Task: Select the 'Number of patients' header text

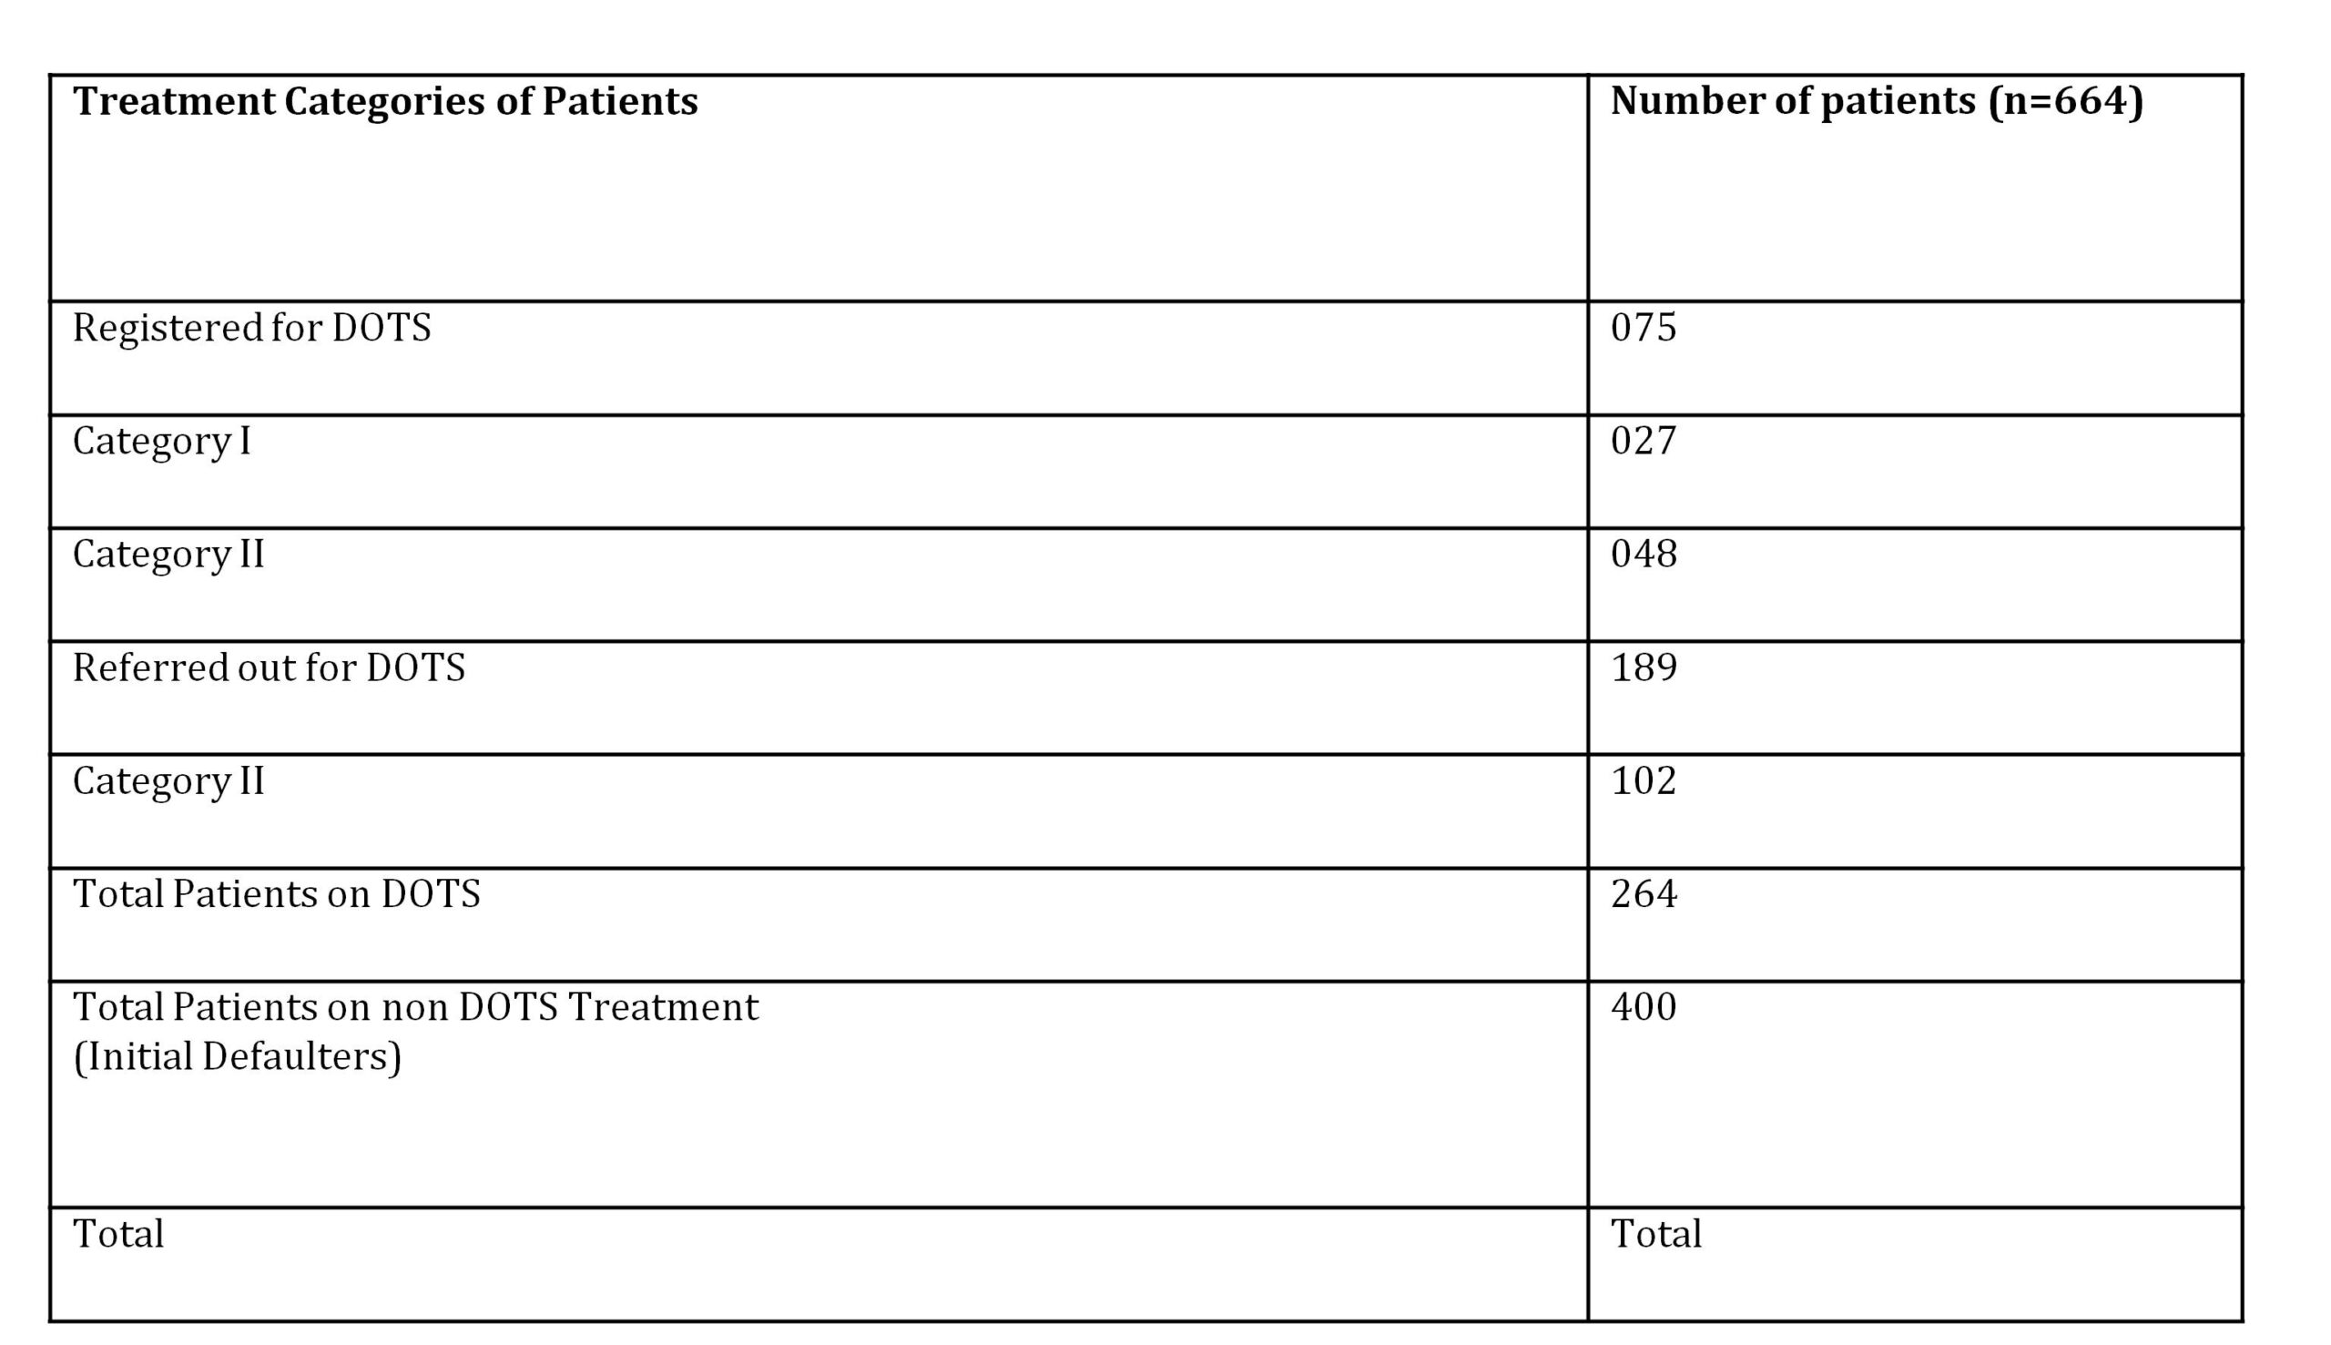Action: tap(1794, 102)
